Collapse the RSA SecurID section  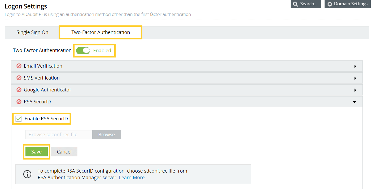355,102
